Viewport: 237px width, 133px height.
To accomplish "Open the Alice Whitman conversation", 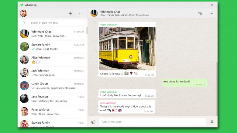I will (52, 60).
